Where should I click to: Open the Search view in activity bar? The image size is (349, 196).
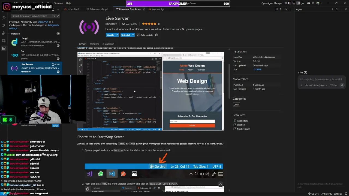(x=4, y=18)
